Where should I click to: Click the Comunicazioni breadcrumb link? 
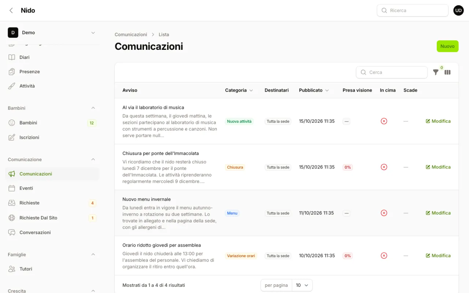[131, 34]
